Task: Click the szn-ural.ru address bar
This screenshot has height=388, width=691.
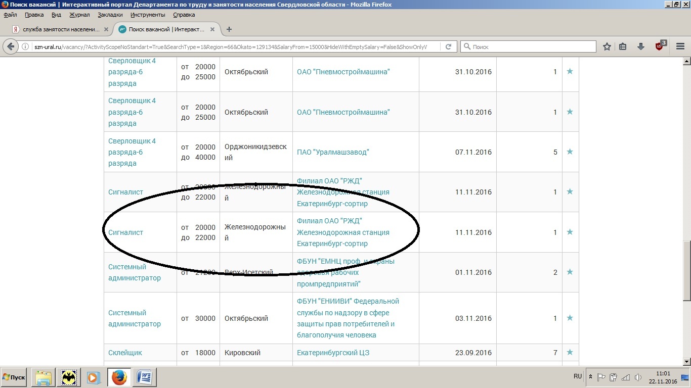Action: tap(230, 46)
